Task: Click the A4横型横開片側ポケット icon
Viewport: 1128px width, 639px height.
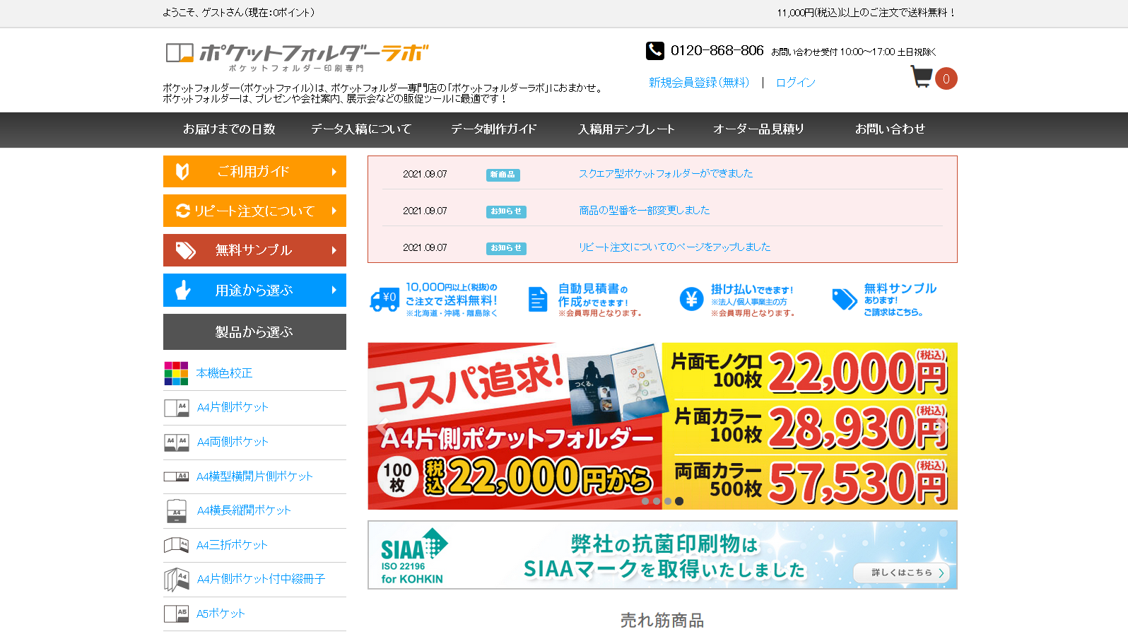Action: coord(176,476)
